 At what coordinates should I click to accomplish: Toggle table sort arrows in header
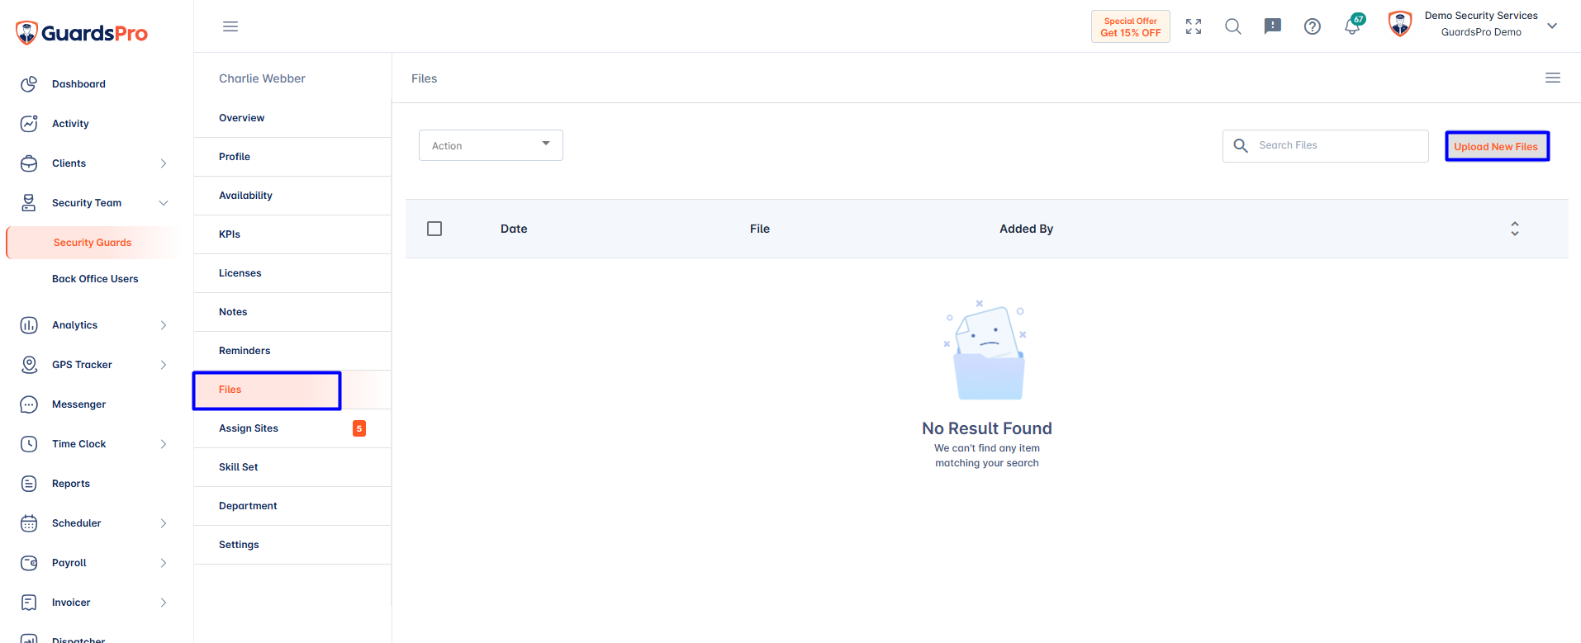tap(1515, 229)
